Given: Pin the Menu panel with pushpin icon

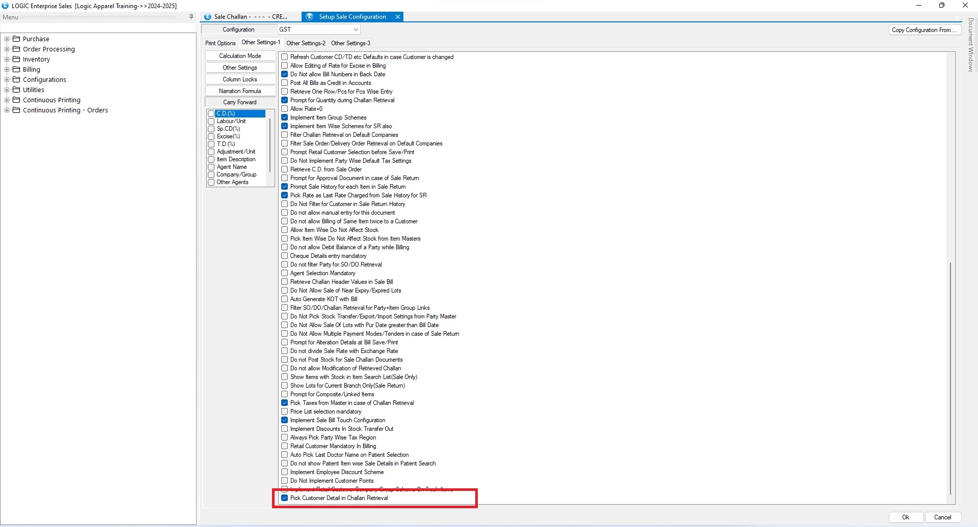Looking at the screenshot, I should pyautogui.click(x=191, y=17).
